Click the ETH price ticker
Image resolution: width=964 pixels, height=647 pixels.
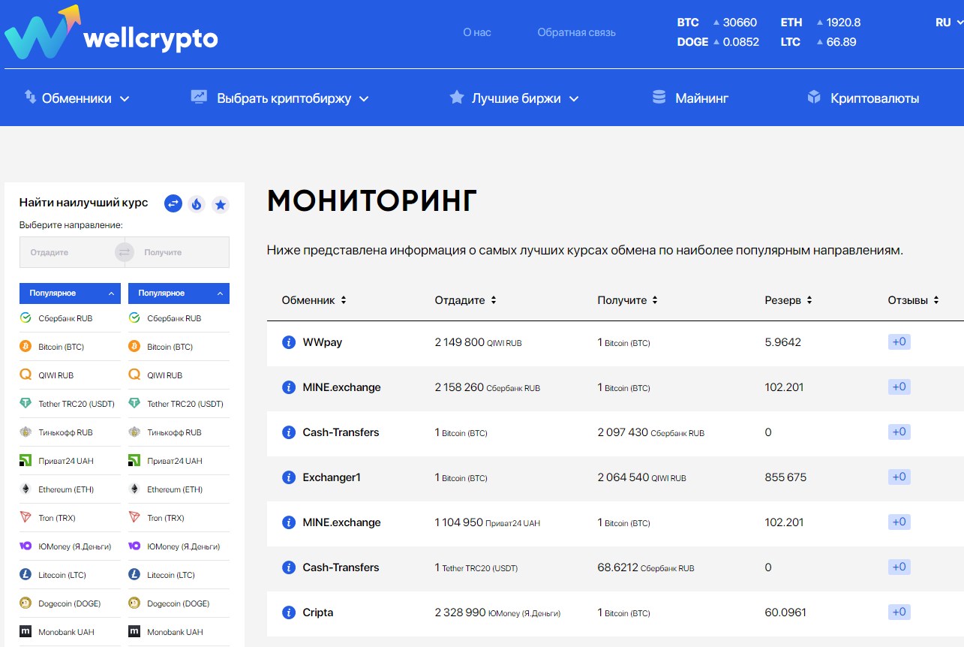click(821, 23)
